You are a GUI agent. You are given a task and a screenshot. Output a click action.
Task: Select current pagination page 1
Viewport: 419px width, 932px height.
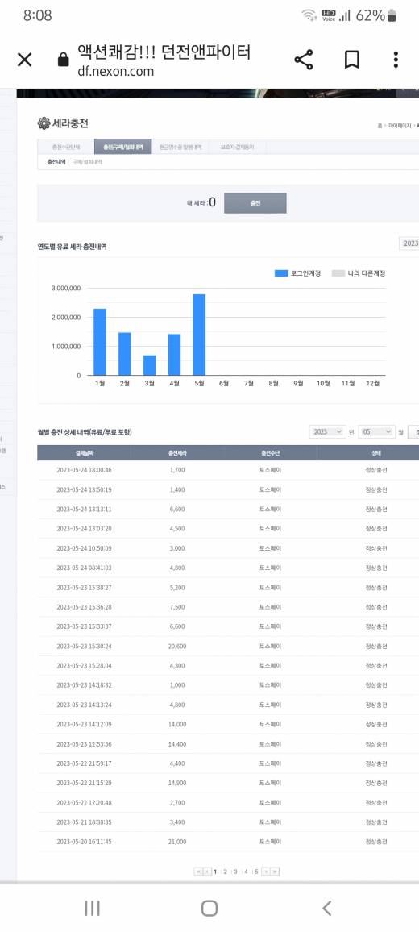[215, 872]
